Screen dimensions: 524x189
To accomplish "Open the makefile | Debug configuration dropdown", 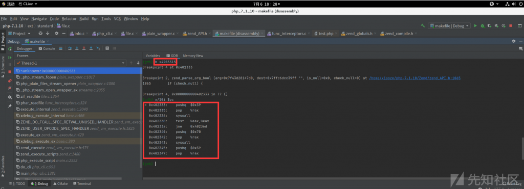I will pyautogui.click(x=449, y=25).
